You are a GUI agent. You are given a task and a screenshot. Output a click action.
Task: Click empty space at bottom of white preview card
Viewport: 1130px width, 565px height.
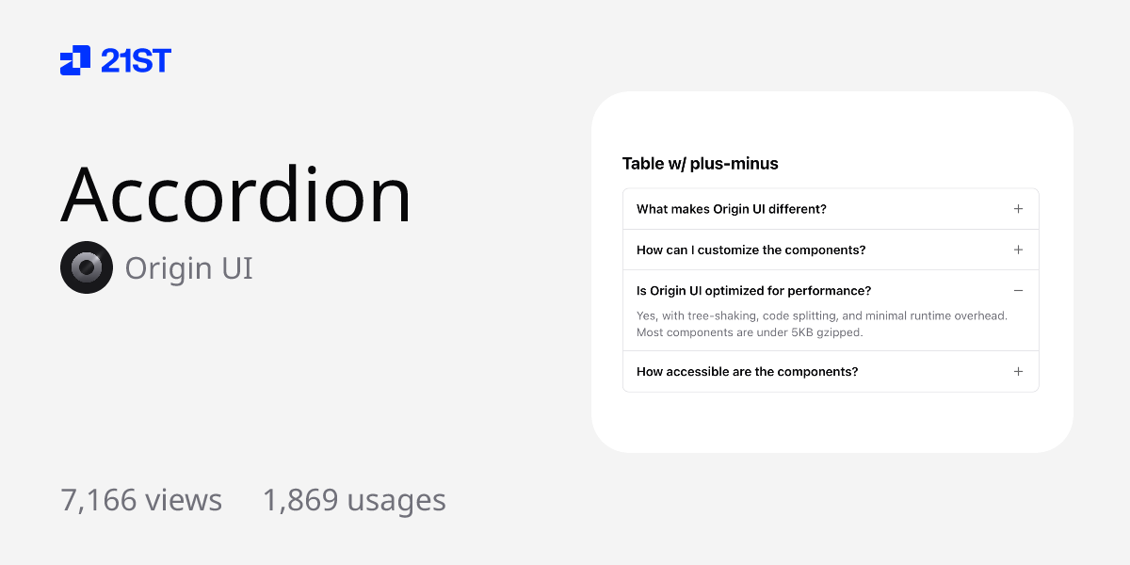[x=831, y=423]
